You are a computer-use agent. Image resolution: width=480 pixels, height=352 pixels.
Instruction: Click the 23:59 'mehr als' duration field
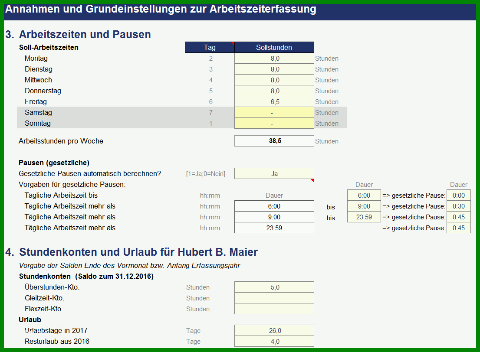274,228
